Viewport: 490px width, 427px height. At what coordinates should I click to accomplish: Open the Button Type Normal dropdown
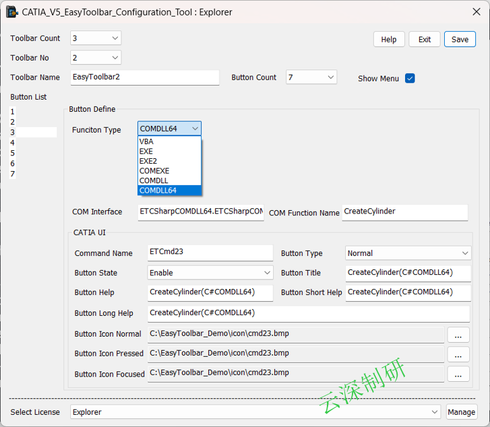(408, 253)
